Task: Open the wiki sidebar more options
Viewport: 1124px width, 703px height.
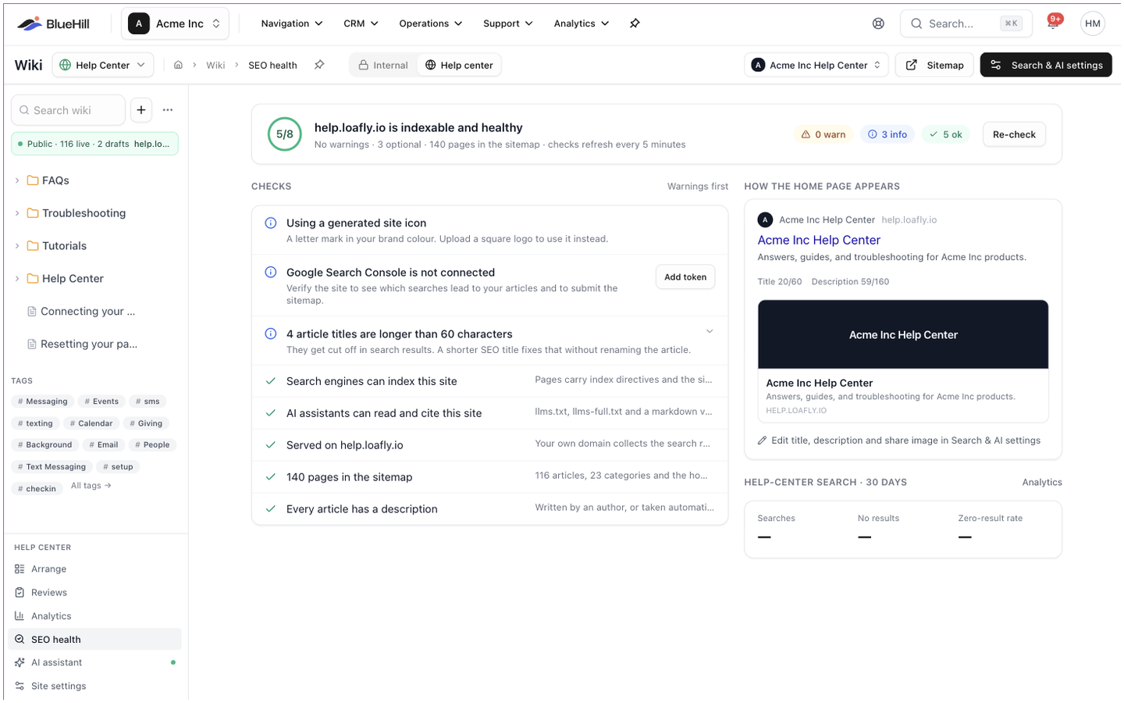Action: 168,110
